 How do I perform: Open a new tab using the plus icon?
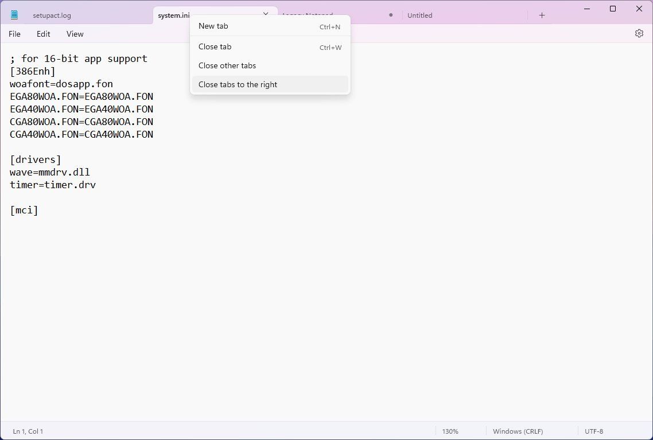(542, 15)
